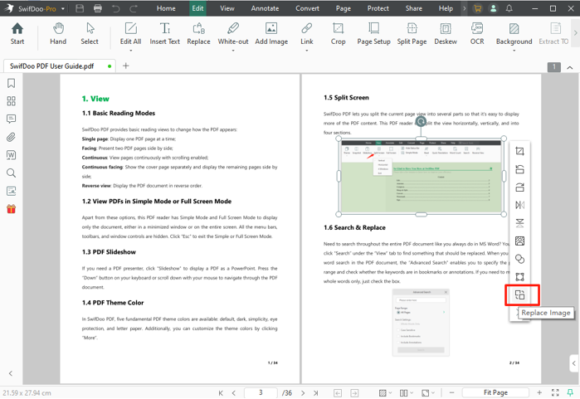Show the page thumbnails panel

click(x=11, y=101)
